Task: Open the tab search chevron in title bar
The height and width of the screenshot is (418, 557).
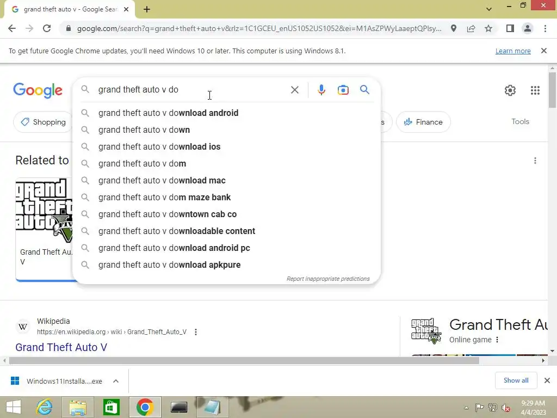Action: coord(489,9)
